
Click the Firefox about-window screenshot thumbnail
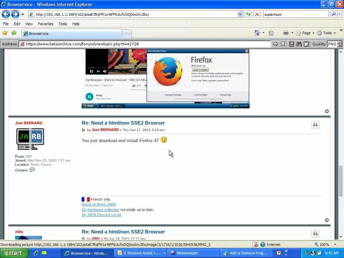165,79
